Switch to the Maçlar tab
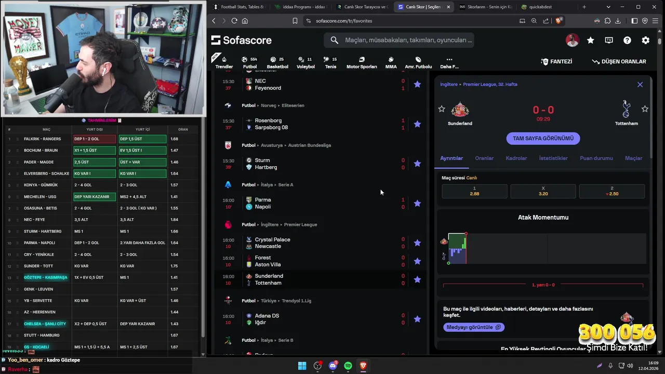 pyautogui.click(x=633, y=158)
